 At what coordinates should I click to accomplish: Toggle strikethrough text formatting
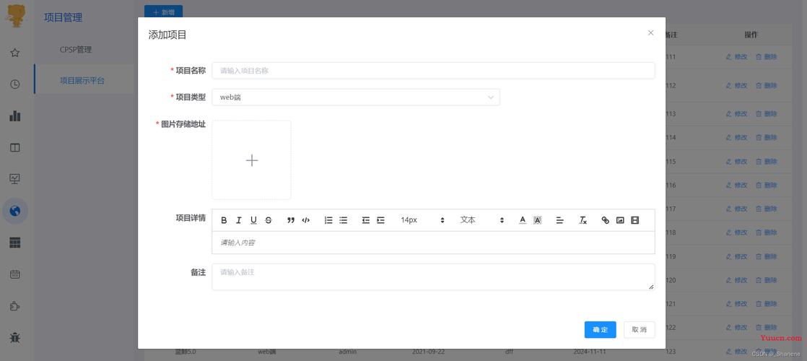269,220
